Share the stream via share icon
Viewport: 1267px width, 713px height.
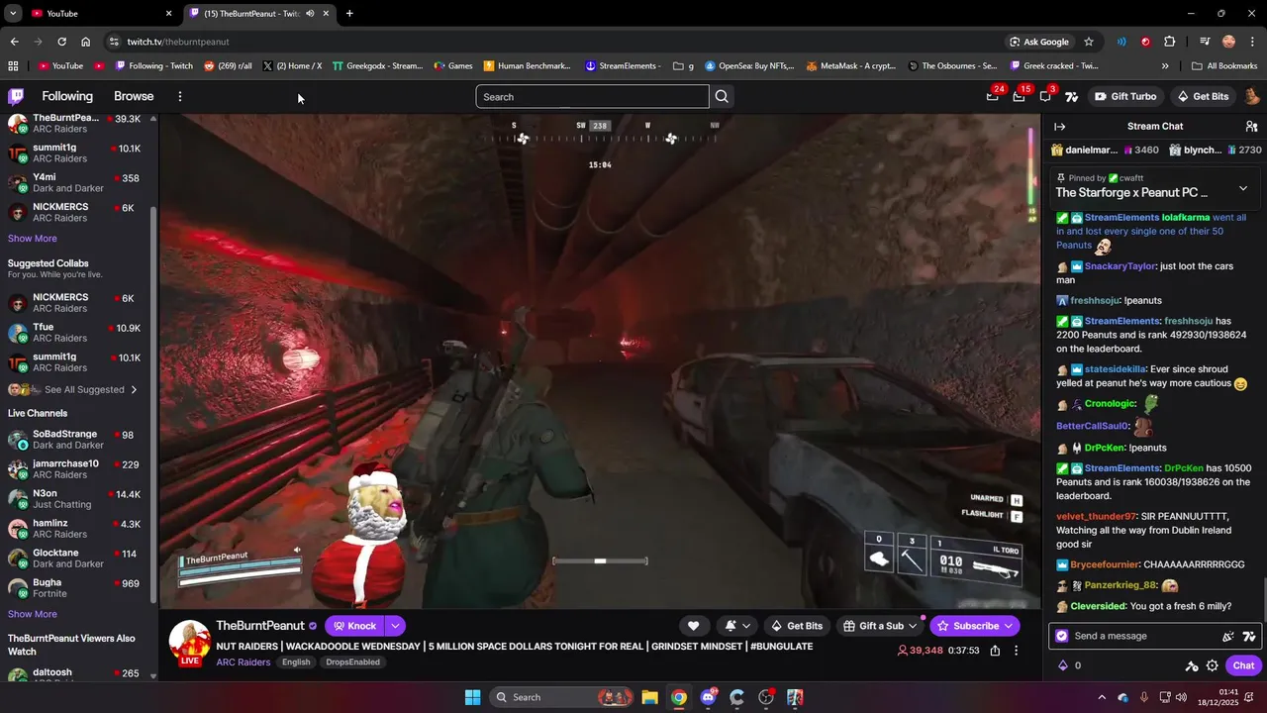[995, 651]
